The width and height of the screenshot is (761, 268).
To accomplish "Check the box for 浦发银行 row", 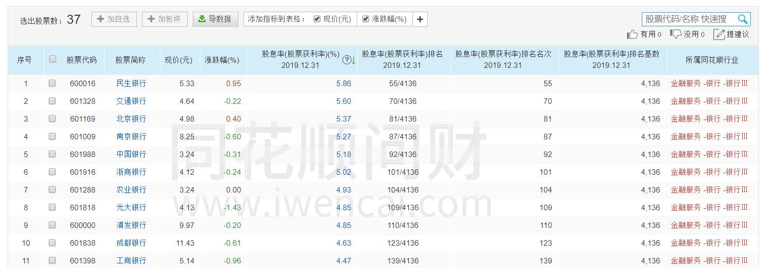I will [52, 225].
